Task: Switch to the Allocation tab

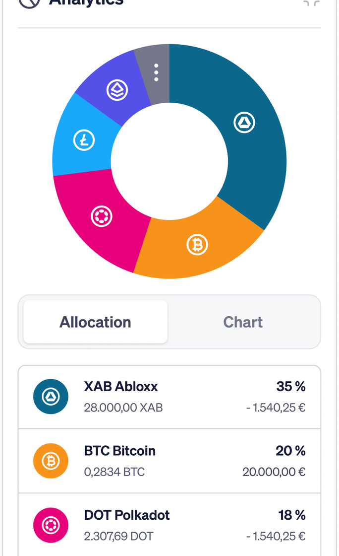Action: (x=95, y=322)
